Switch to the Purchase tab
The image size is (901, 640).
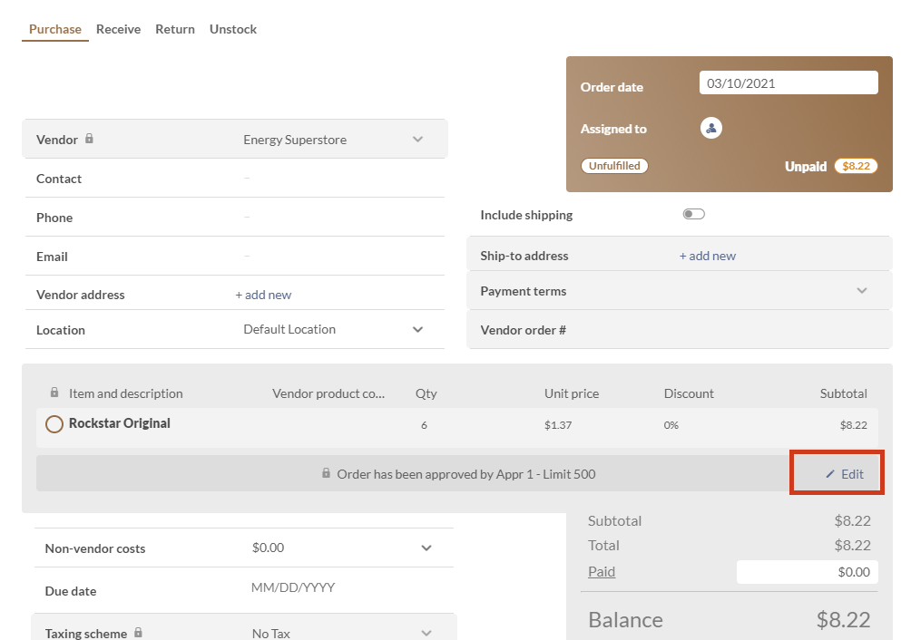tap(55, 29)
